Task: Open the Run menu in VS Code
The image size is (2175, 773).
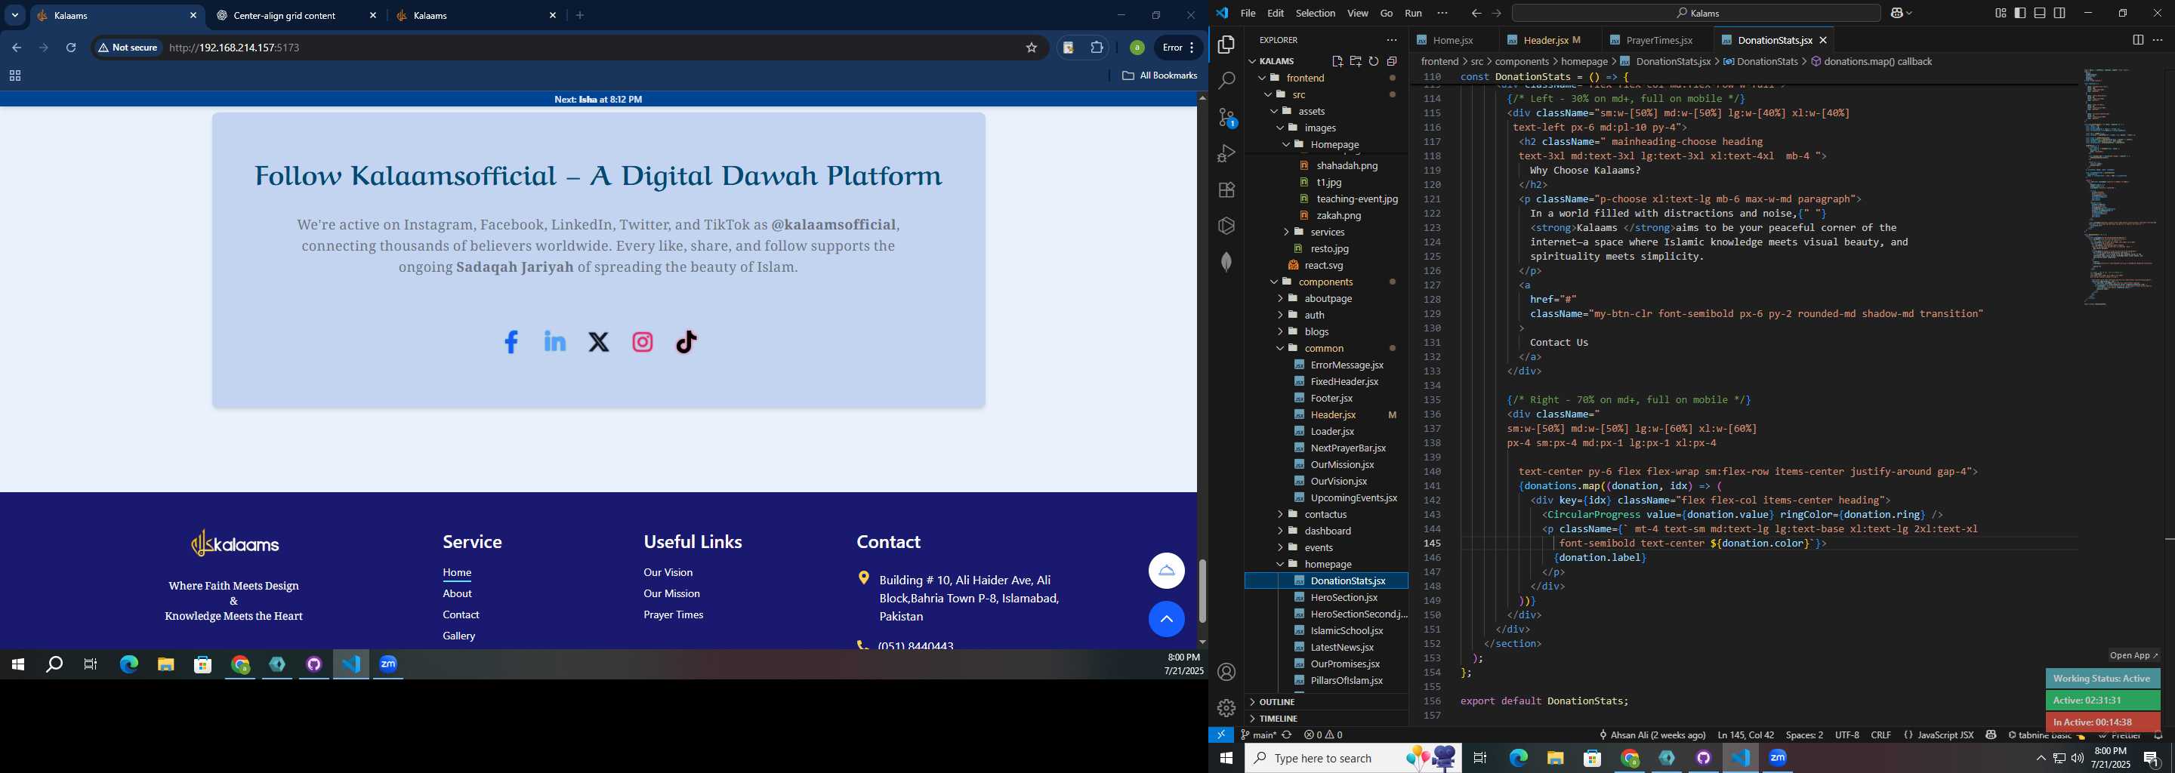Action: (1414, 13)
